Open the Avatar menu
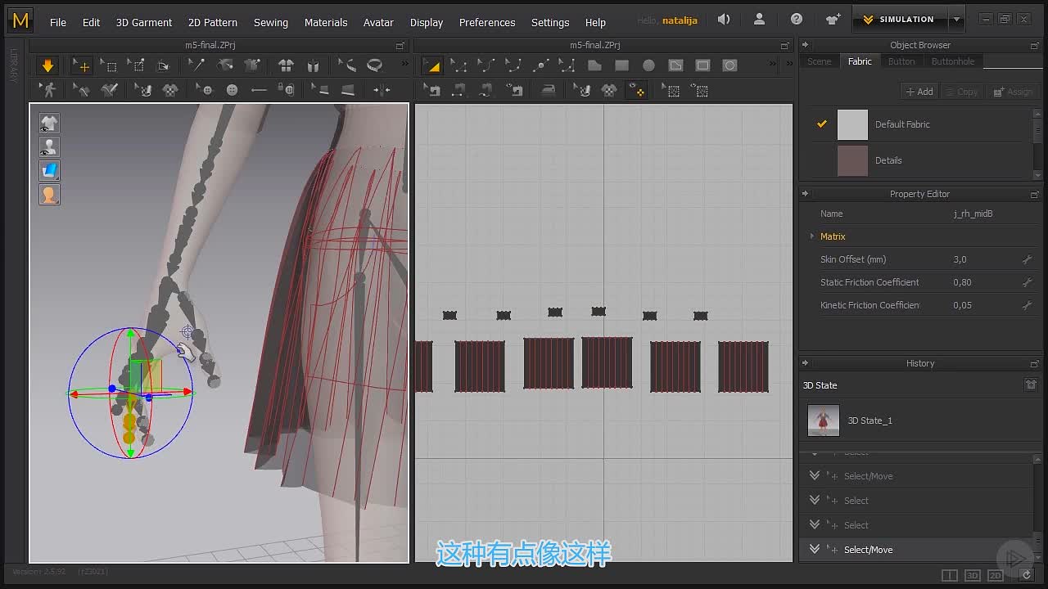The width and height of the screenshot is (1048, 589). point(378,22)
